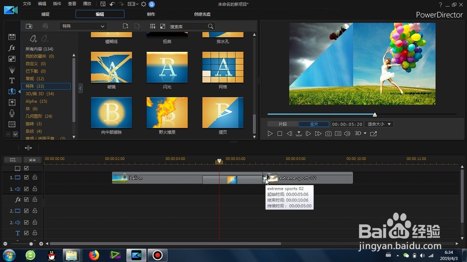Open the 编辑 menu in menu bar
The width and height of the screenshot is (467, 262).
42,4
